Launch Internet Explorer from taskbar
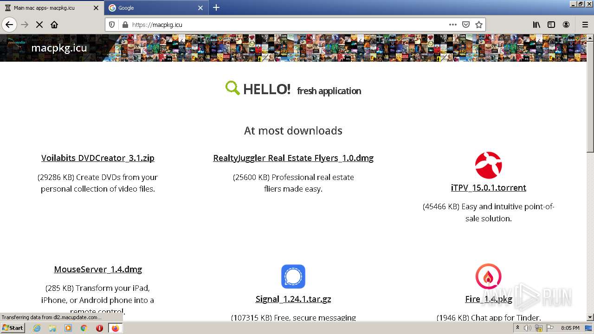Image resolution: width=594 pixels, height=334 pixels. 37,328
